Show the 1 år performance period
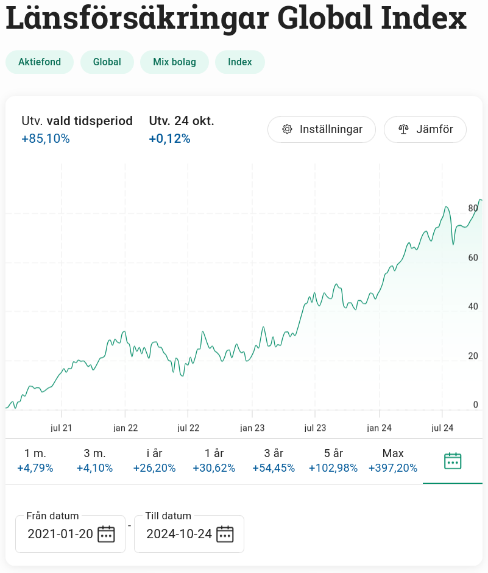 click(x=214, y=461)
